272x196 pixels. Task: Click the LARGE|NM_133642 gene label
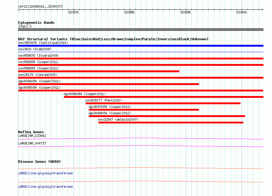point(32,136)
